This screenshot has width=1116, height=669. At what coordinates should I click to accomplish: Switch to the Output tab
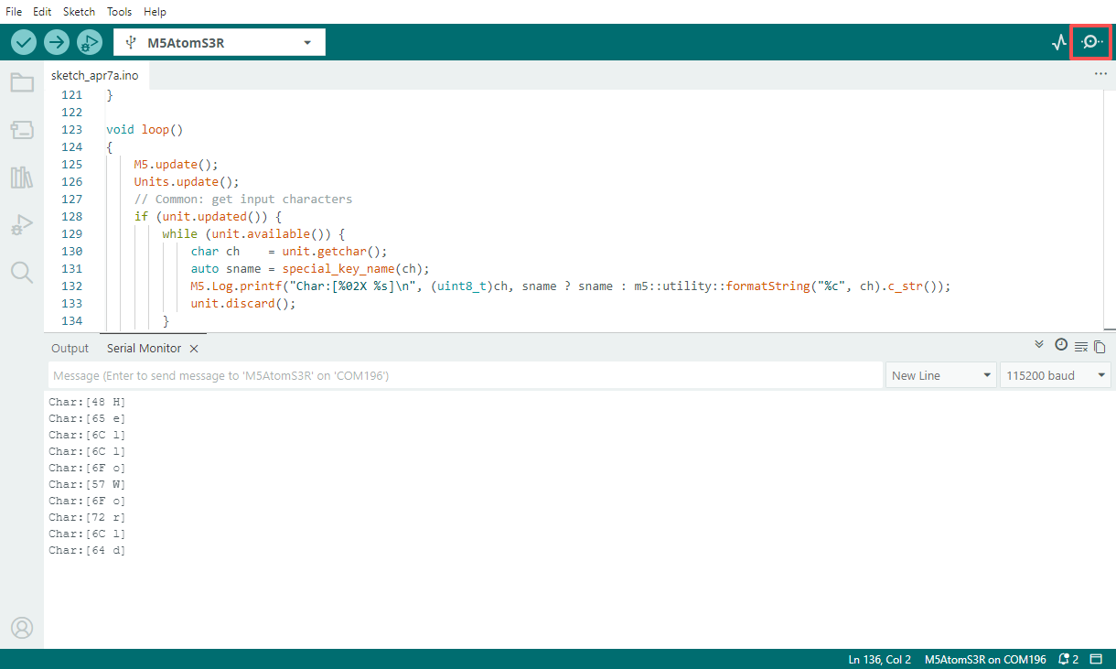coord(70,348)
